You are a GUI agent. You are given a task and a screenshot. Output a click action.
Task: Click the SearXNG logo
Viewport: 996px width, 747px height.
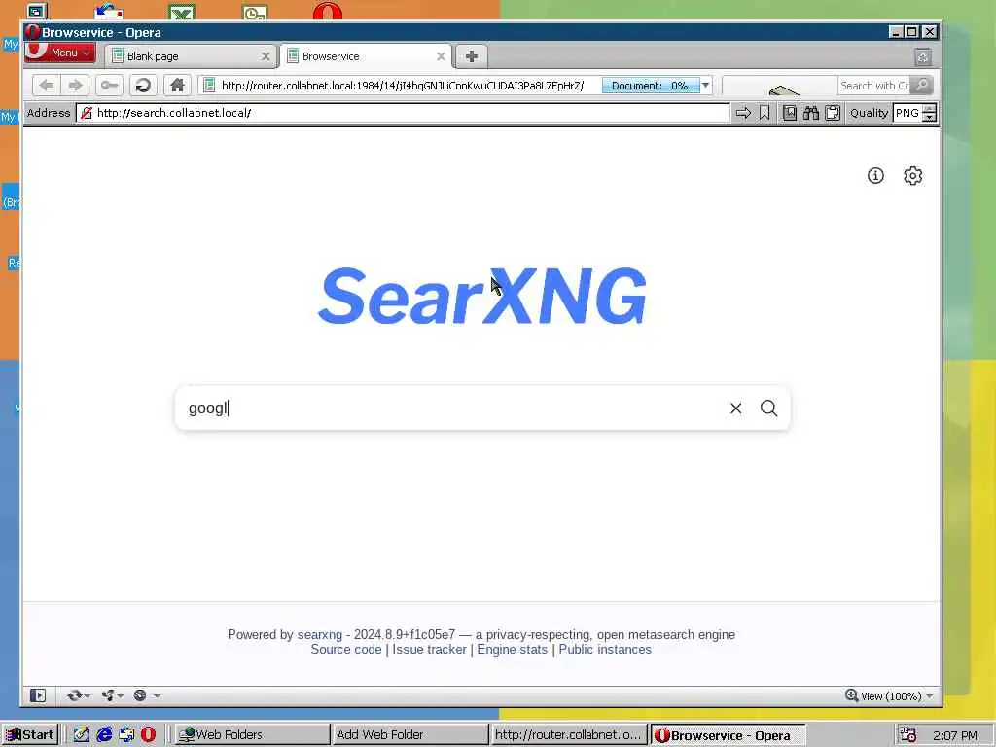pyautogui.click(x=482, y=296)
